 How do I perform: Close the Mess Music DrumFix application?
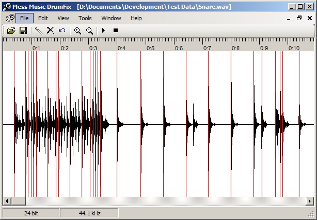(x=310, y=7)
